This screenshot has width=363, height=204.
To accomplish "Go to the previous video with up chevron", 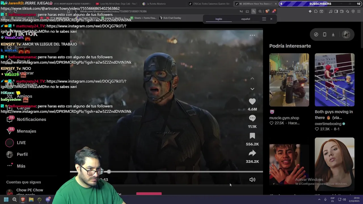I will [x=252, y=78].
